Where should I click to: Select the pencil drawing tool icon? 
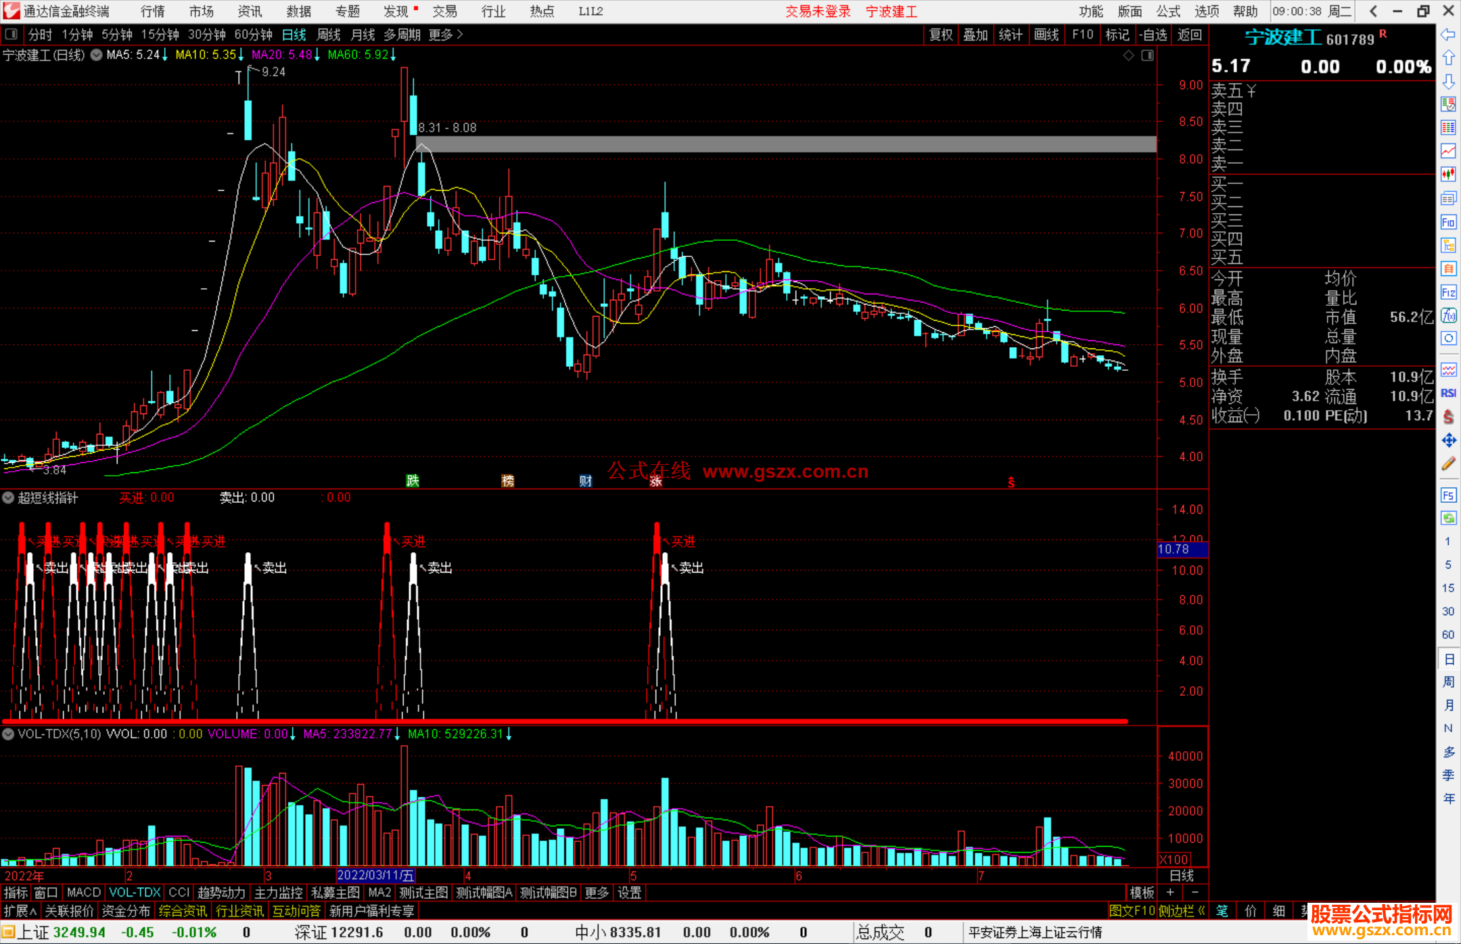pyautogui.click(x=1448, y=464)
